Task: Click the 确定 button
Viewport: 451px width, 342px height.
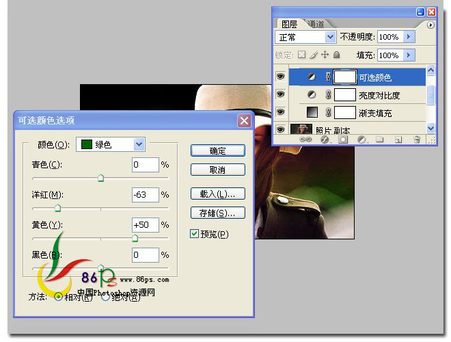Action: (218, 150)
